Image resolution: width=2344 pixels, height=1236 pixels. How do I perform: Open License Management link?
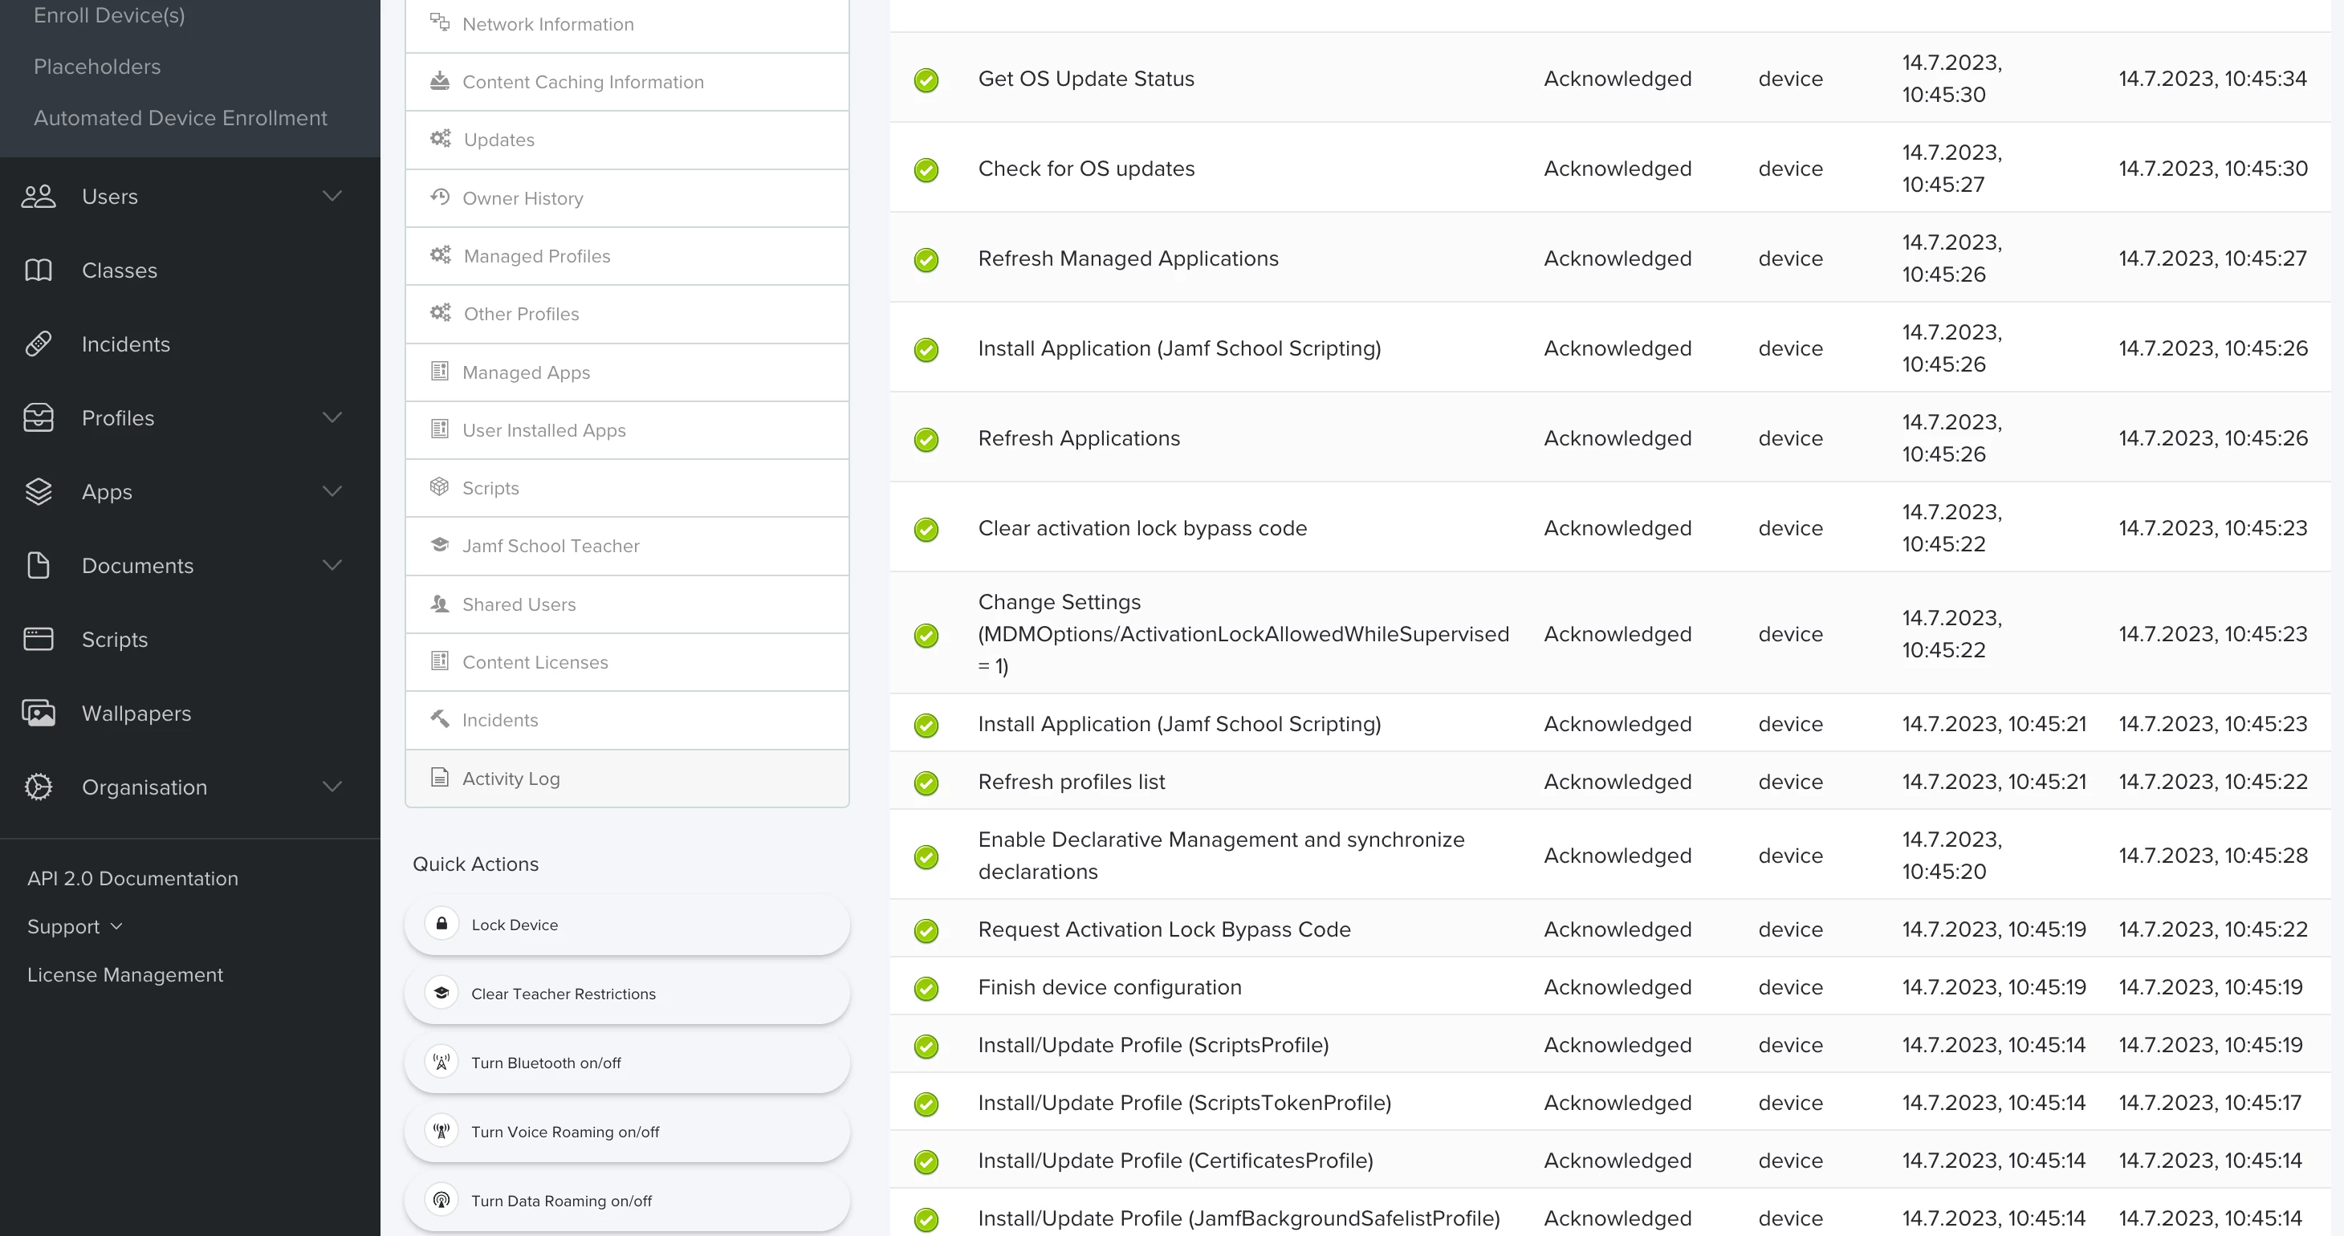(x=124, y=974)
